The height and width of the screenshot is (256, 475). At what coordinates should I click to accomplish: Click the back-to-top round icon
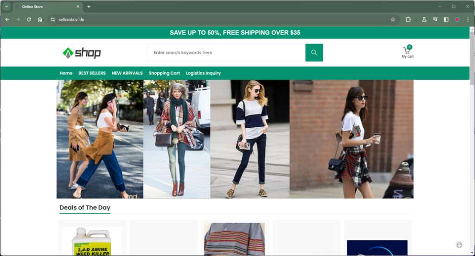(x=459, y=245)
